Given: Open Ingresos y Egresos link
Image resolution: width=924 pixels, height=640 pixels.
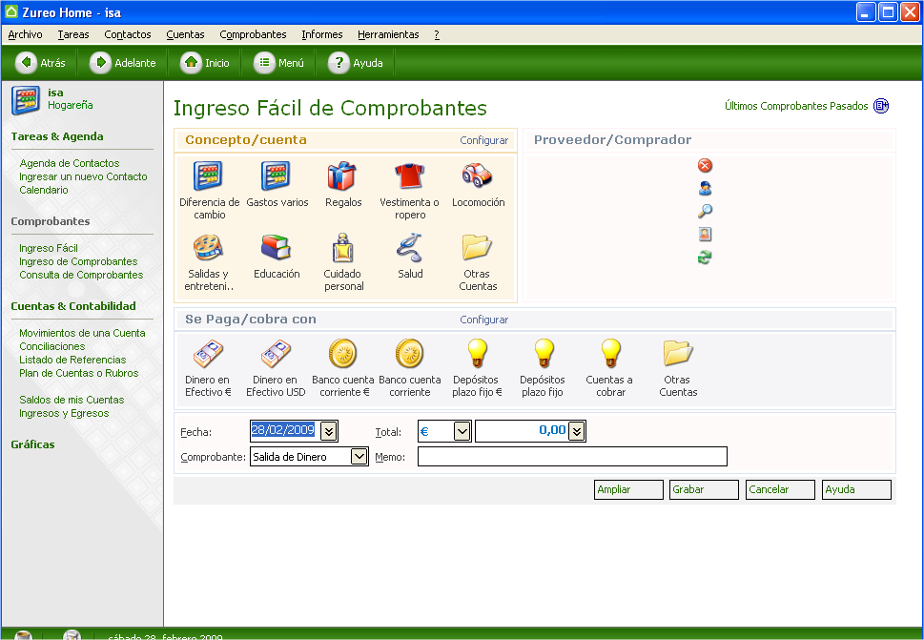Looking at the screenshot, I should click(64, 413).
